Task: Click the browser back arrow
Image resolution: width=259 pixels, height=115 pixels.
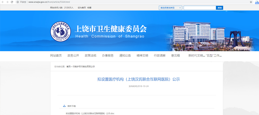Action: coord(3,2)
